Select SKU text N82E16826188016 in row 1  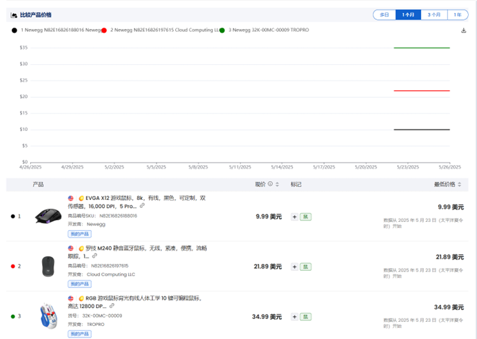[118, 216]
